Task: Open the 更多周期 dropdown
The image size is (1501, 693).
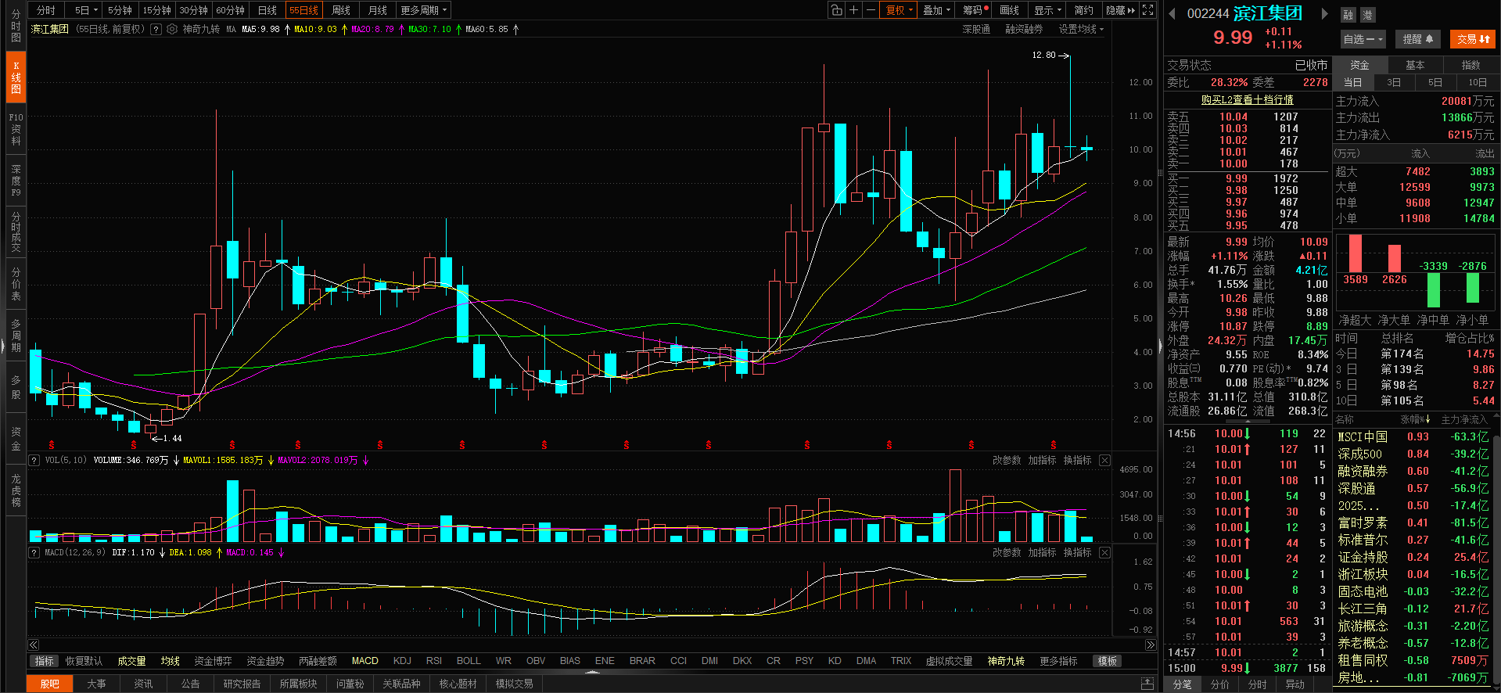Action: click(423, 10)
